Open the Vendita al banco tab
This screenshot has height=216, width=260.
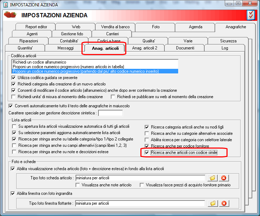pos(115,27)
